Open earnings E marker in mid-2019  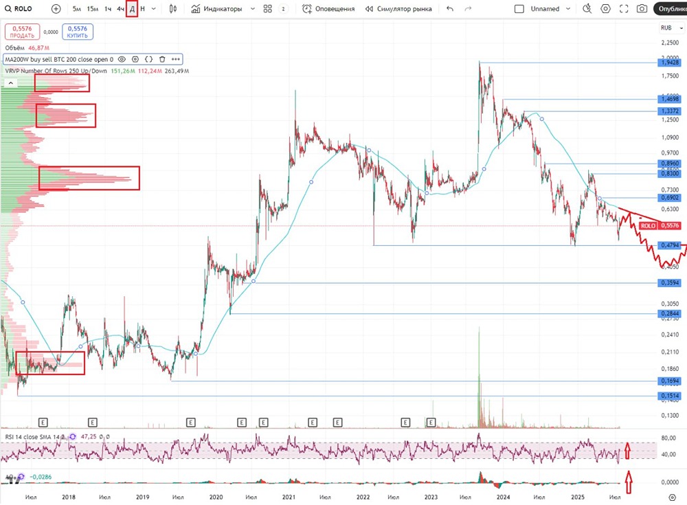coord(190,423)
